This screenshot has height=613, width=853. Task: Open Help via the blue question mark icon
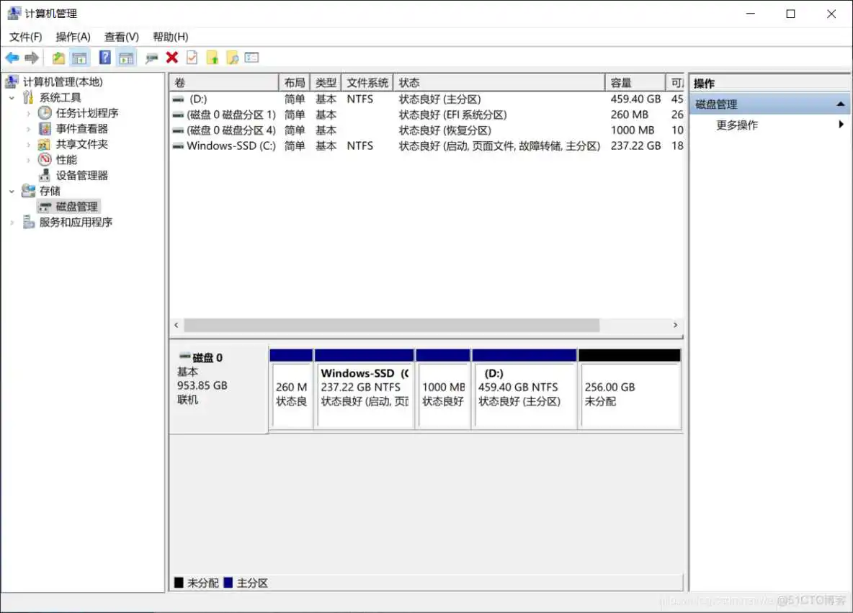[104, 57]
